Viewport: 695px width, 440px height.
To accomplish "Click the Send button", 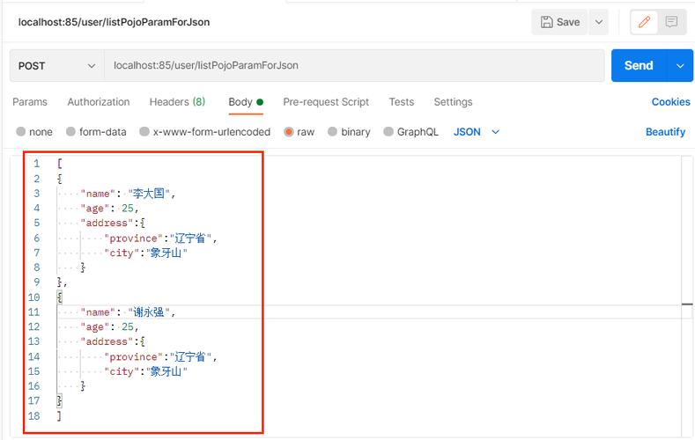I will 639,65.
